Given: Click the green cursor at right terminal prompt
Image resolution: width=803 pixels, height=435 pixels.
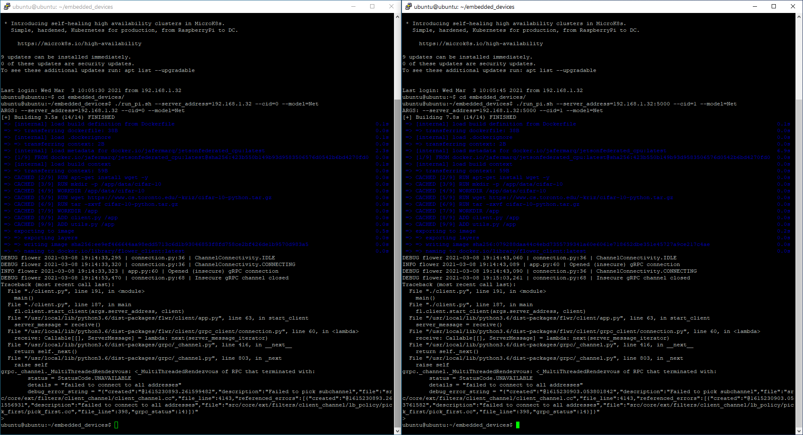Looking at the screenshot, I should pyautogui.click(x=518, y=425).
